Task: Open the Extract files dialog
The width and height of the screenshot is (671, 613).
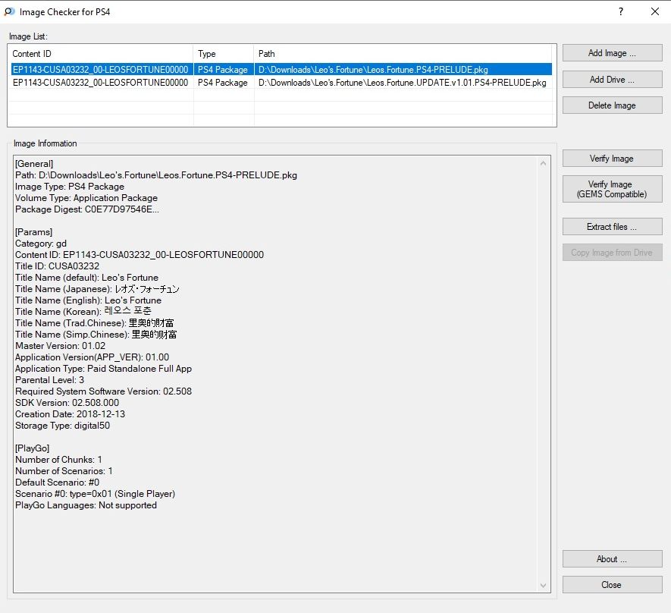Action: point(612,227)
